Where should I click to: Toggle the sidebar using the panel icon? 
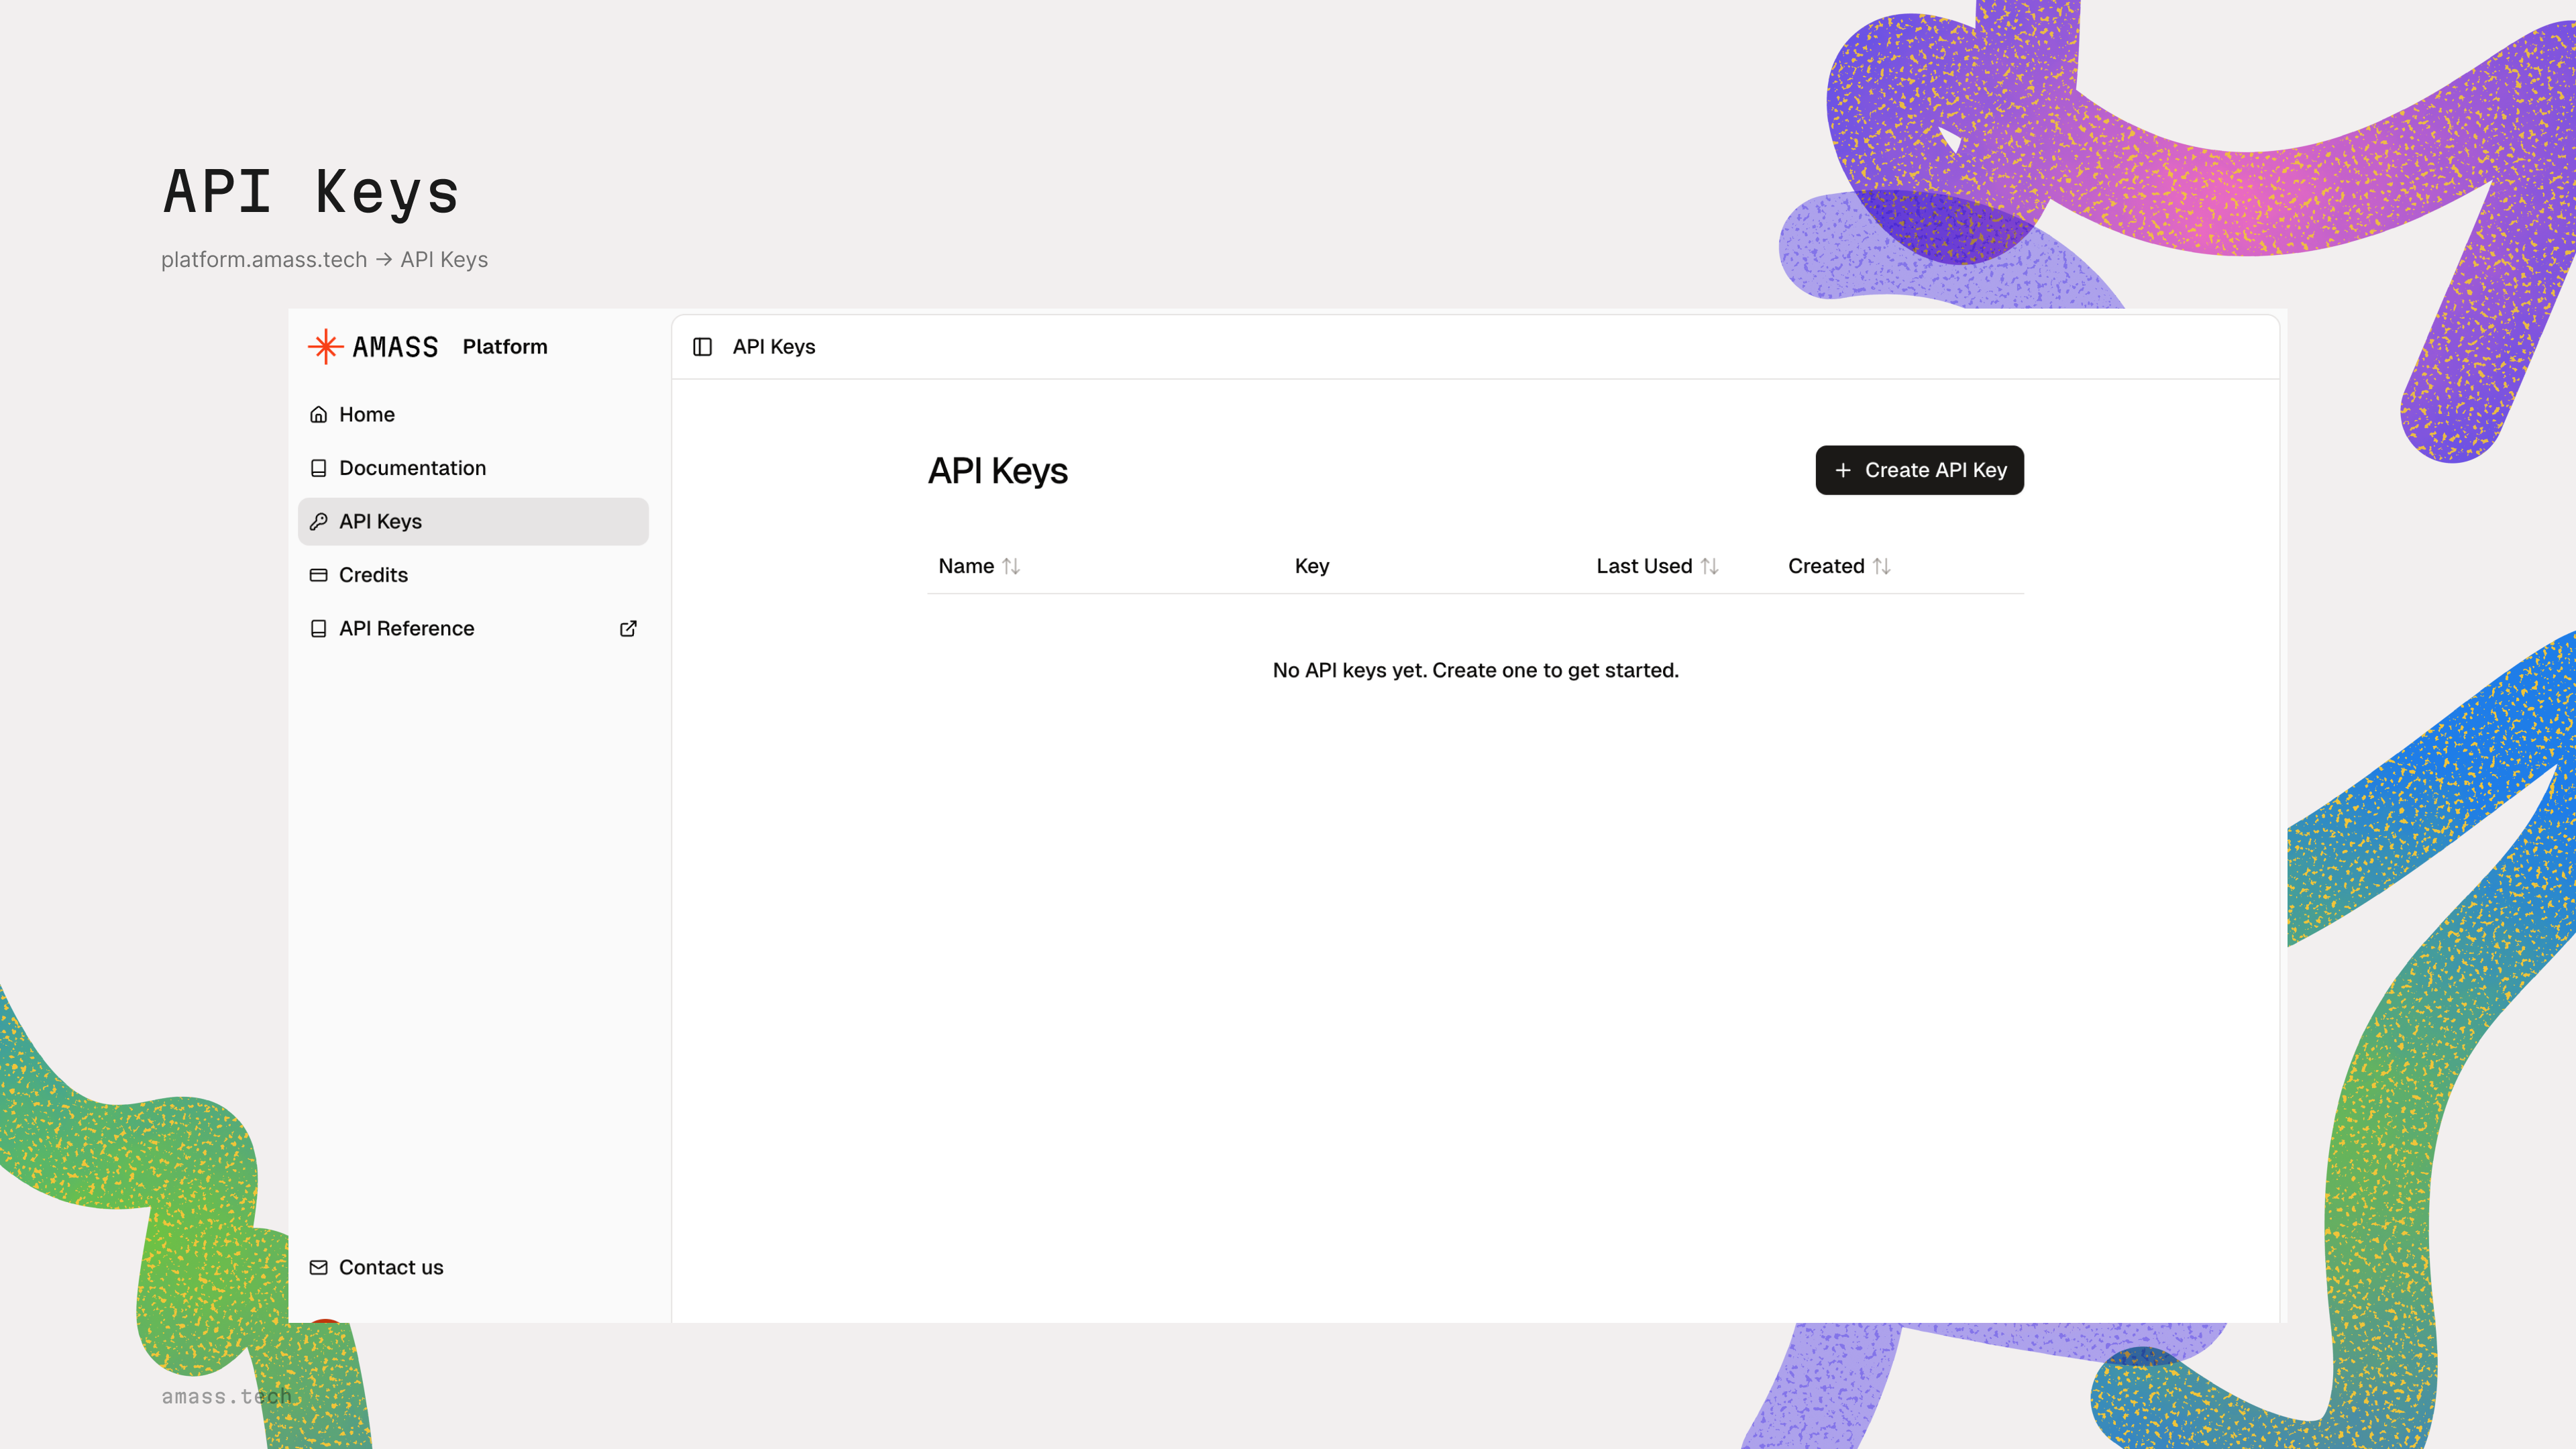703,346
